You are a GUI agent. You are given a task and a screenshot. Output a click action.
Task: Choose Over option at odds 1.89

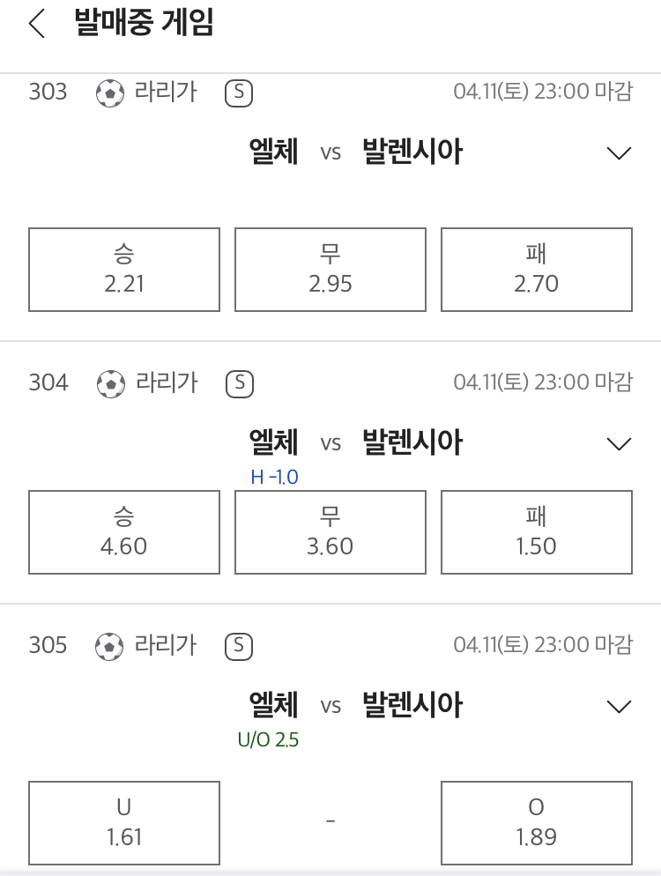[x=537, y=823]
